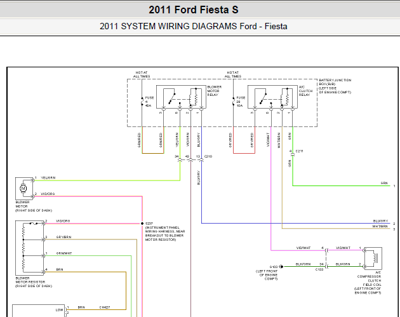
Task: Select the blower motor resistor symbol
Action: pyautogui.click(x=30, y=248)
